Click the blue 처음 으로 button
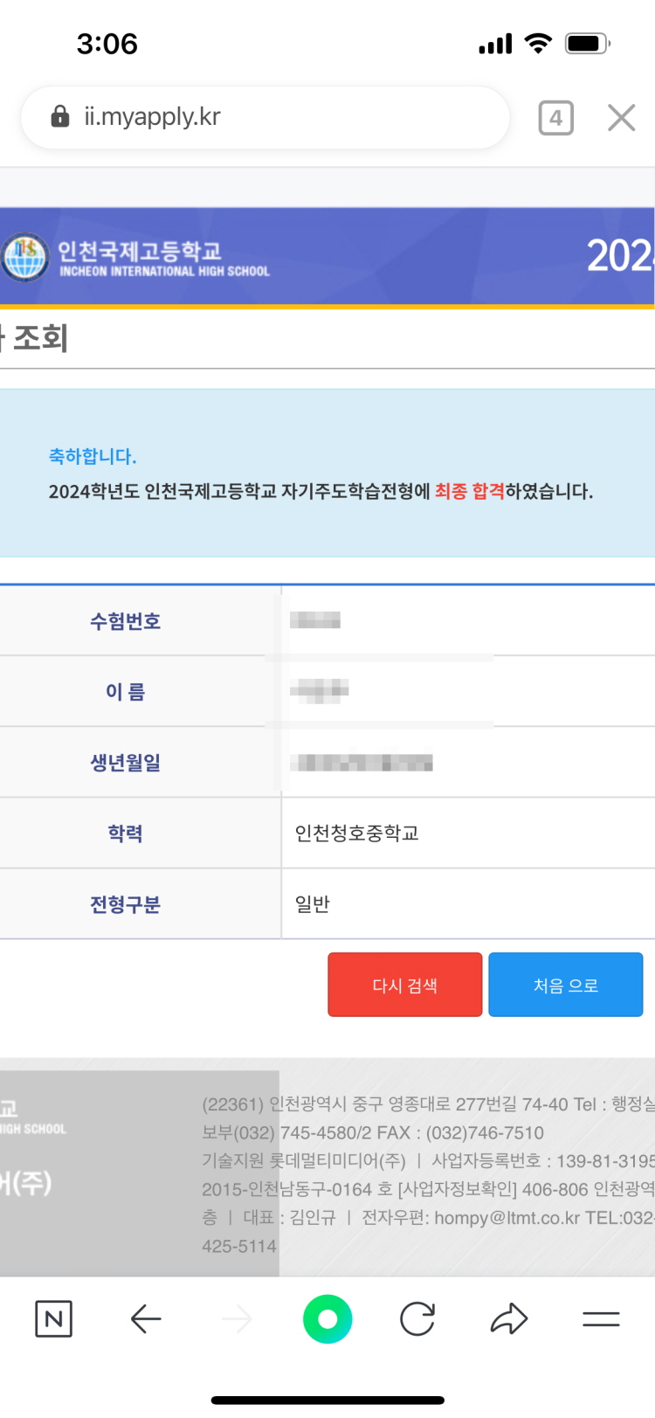 click(566, 985)
